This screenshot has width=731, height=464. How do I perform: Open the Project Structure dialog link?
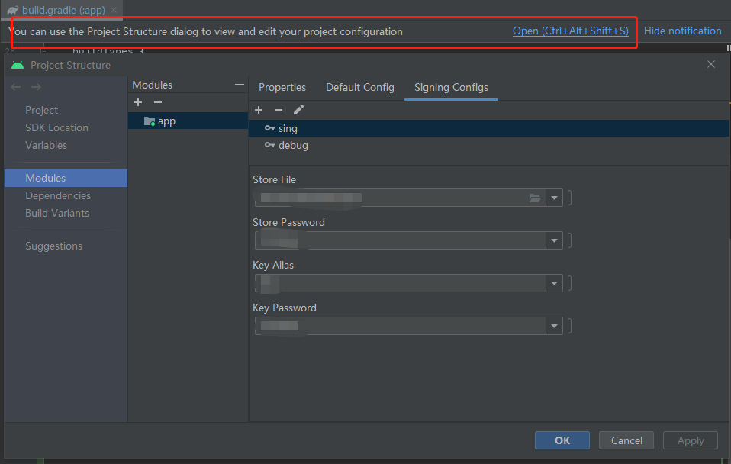[x=570, y=31]
